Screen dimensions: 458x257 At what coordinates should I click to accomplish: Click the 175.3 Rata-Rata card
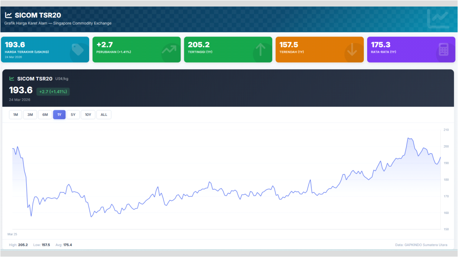tap(411, 50)
